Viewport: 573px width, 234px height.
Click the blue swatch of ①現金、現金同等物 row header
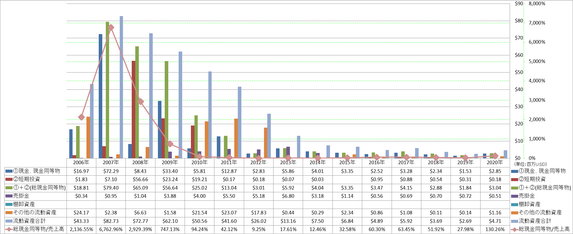tap(9, 171)
